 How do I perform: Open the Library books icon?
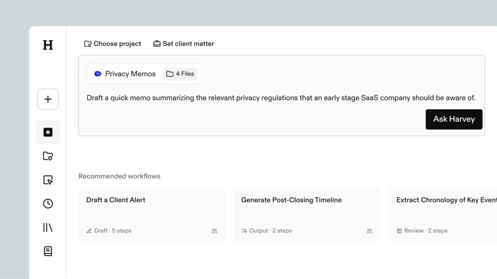click(x=48, y=228)
